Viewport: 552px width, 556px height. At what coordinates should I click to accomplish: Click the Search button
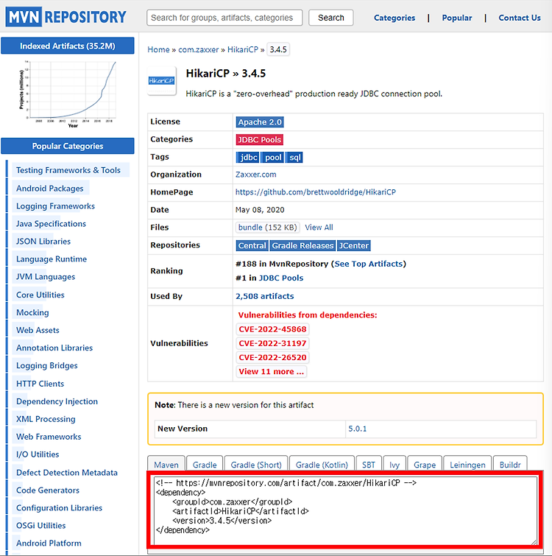pyautogui.click(x=331, y=18)
